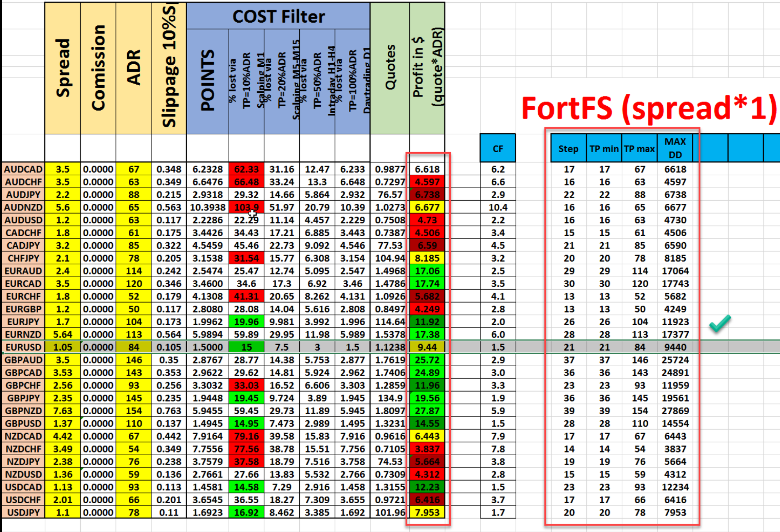This screenshot has width=780, height=532.
Task: Select the EURNZD pair label
Action: click(23, 335)
